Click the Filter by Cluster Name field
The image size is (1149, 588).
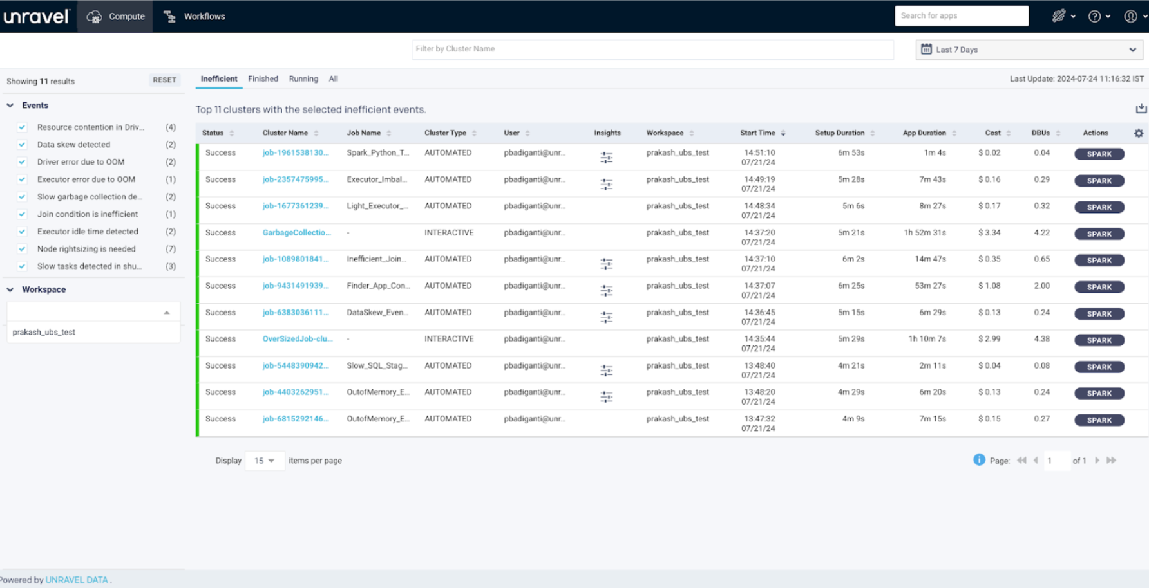point(652,49)
